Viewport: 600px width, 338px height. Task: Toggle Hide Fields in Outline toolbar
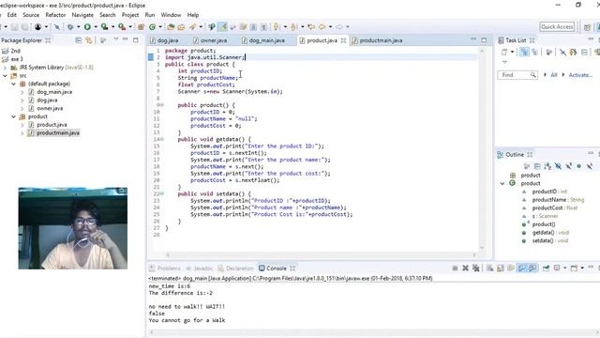tap(558, 166)
